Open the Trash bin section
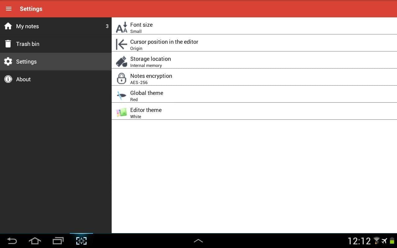397x248 pixels. 28,44
